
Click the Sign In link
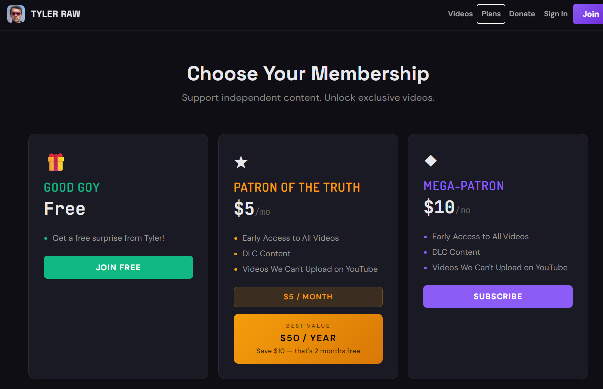pyautogui.click(x=555, y=14)
